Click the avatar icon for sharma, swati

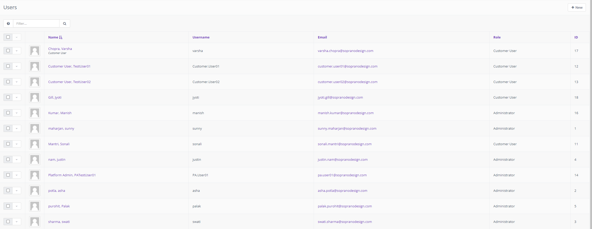tap(35, 222)
